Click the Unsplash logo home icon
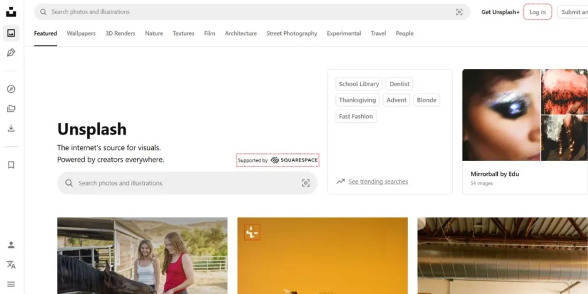 pyautogui.click(x=11, y=12)
